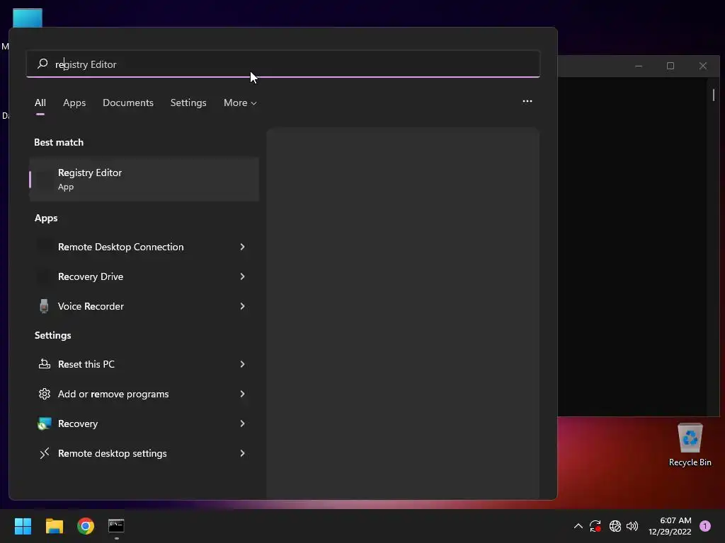Expand the Reset this PC chevron
Viewport: 725px width, 543px height.
coord(242,364)
